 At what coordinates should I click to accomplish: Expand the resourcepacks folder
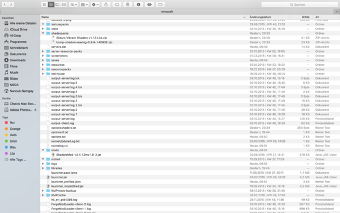43,69
